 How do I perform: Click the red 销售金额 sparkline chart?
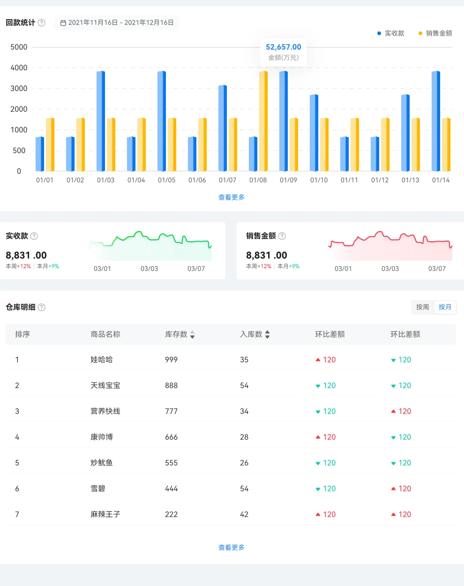tap(390, 246)
